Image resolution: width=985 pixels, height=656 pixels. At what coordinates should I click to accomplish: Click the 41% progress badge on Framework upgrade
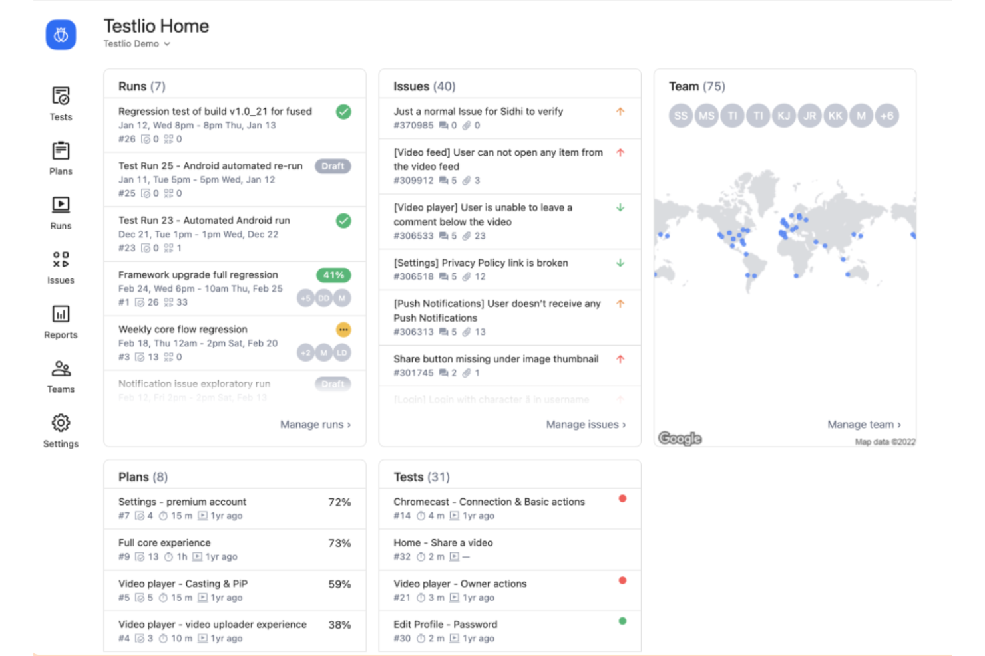pyautogui.click(x=333, y=274)
